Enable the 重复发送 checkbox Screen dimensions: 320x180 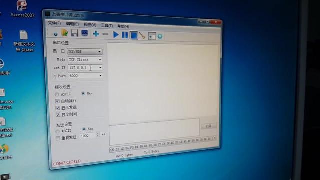58,138
